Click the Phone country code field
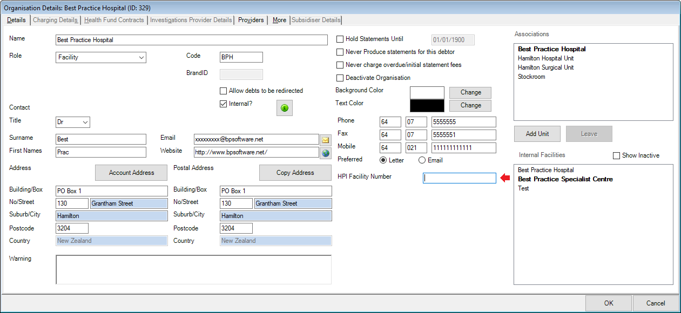This screenshot has width=681, height=313. click(x=390, y=122)
